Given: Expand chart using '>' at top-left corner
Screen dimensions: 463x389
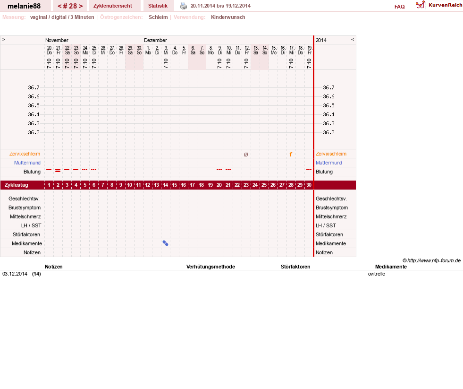Looking at the screenshot, I should 4,39.
